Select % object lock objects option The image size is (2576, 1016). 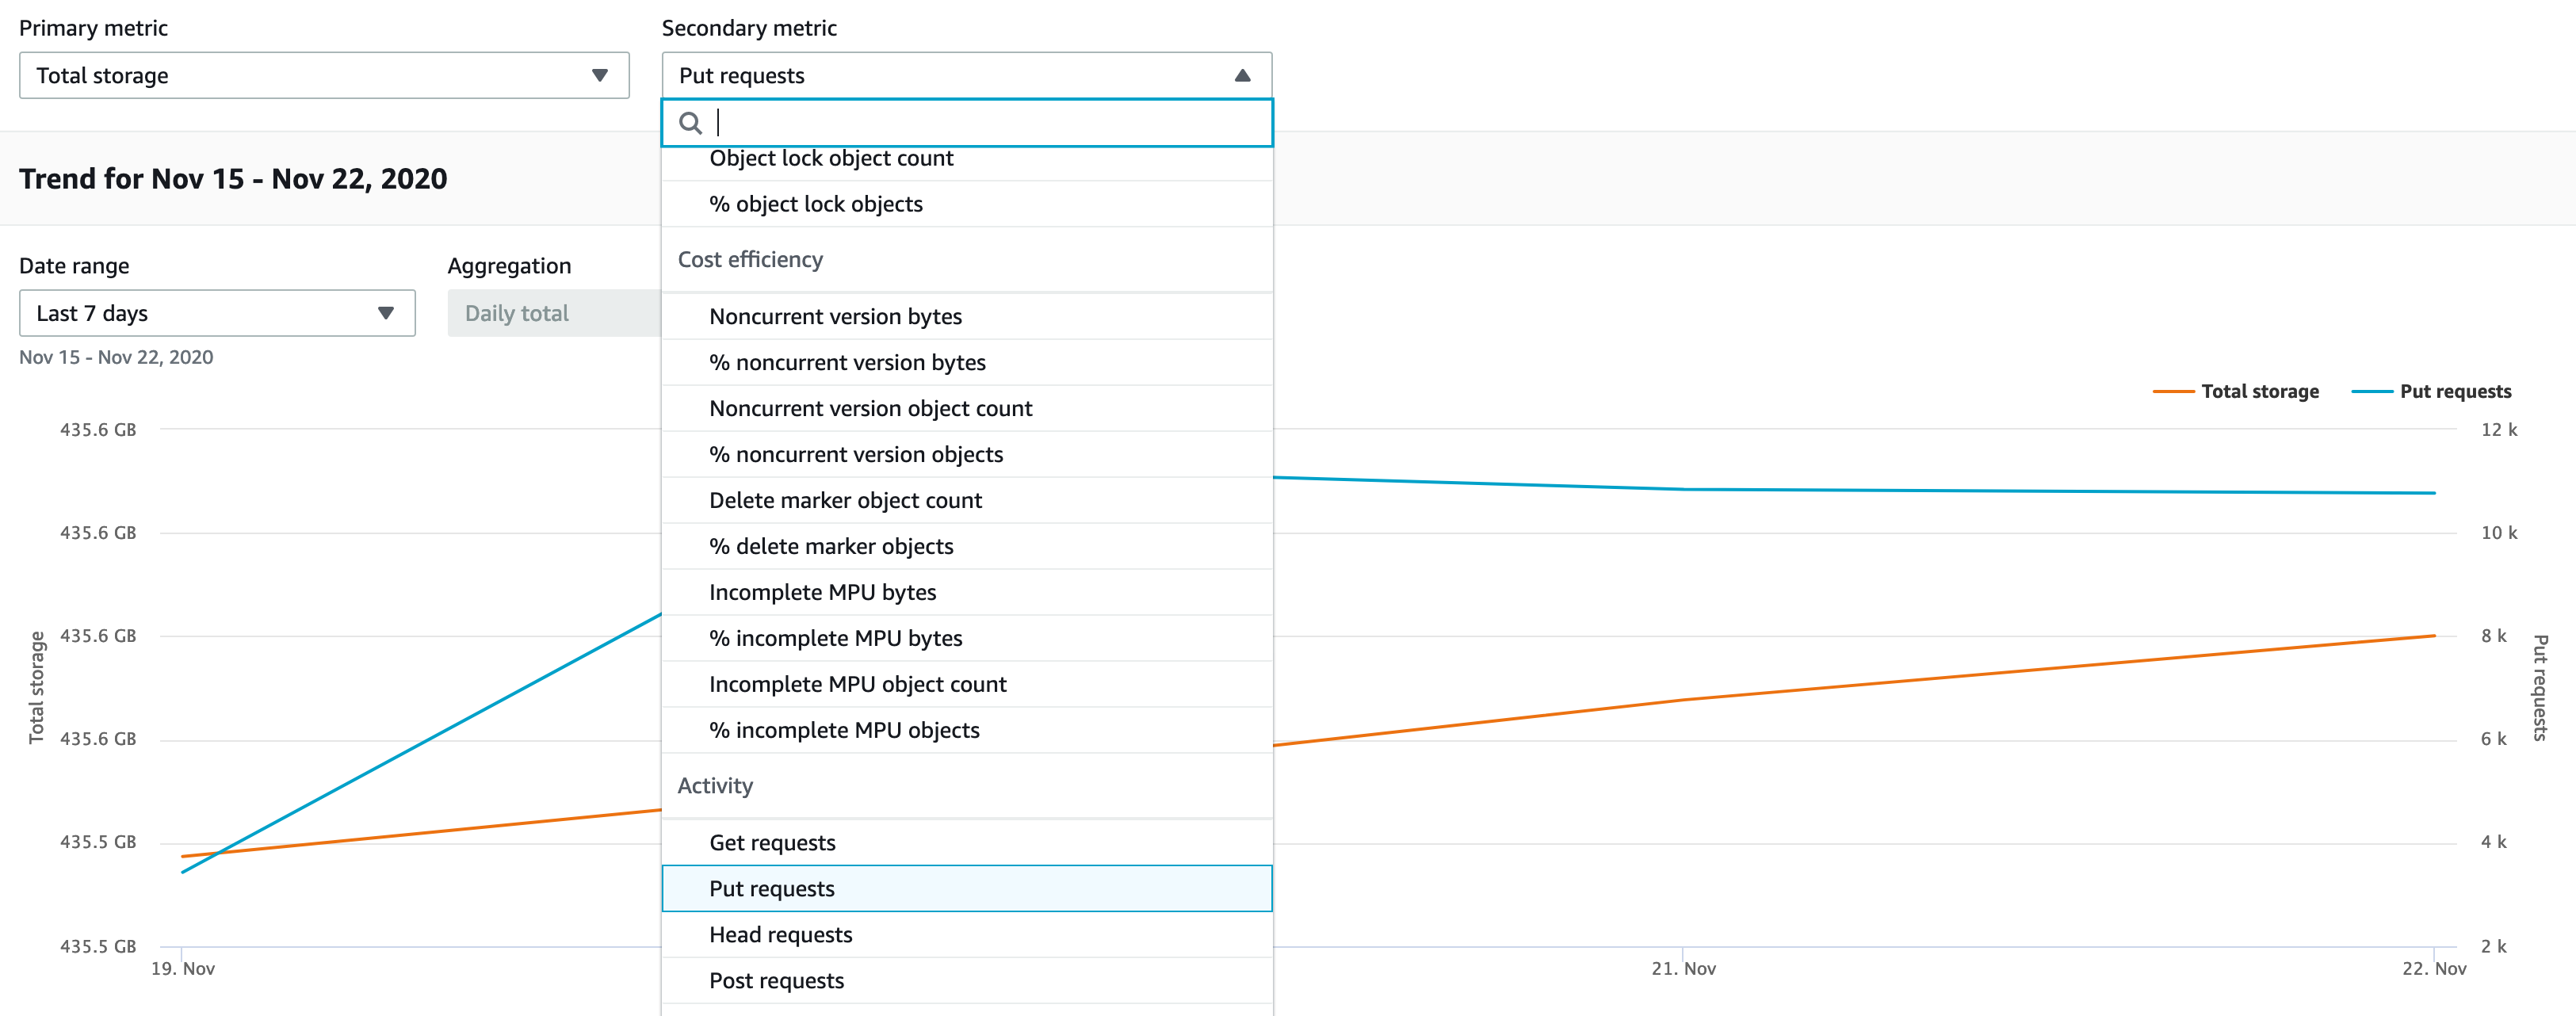(815, 205)
